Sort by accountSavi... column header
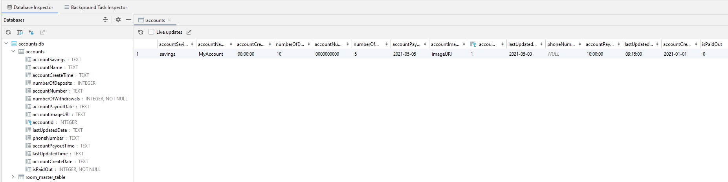This screenshot has height=182, width=728. coord(176,44)
